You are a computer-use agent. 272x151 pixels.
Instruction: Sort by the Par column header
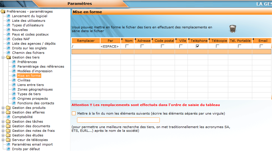pyautogui.click(x=110, y=41)
